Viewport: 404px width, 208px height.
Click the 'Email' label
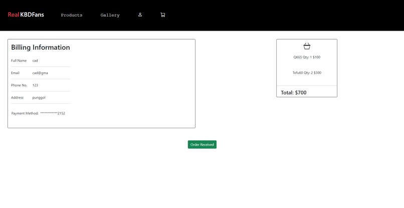[15, 73]
